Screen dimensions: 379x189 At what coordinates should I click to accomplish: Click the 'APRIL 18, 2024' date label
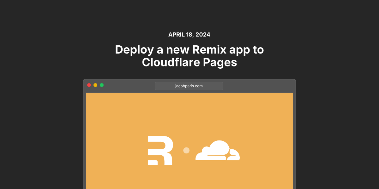coord(189,35)
